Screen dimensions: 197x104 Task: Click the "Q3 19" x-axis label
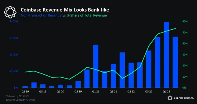point(43,92)
